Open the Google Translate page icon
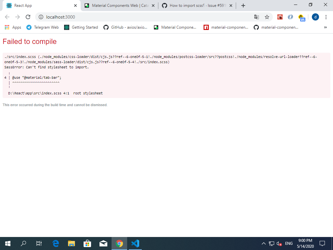333x250 pixels. coord(257,17)
